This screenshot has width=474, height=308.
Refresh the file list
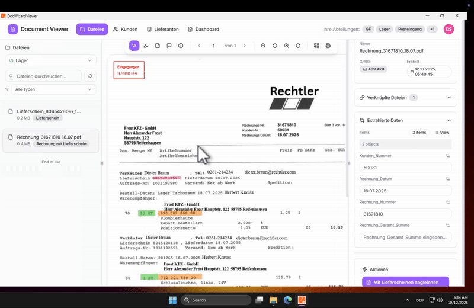point(90,76)
